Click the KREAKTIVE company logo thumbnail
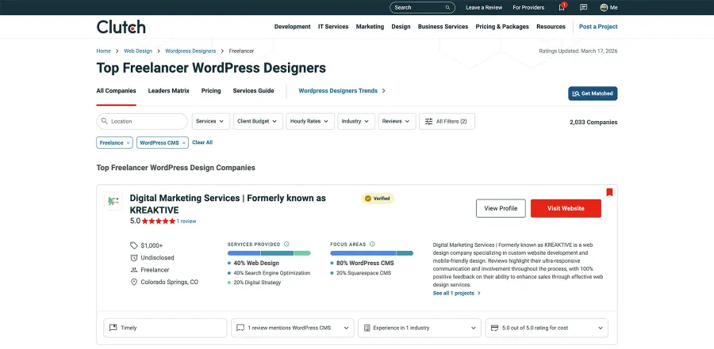Viewport: 714px width, 349px height. pyautogui.click(x=113, y=201)
